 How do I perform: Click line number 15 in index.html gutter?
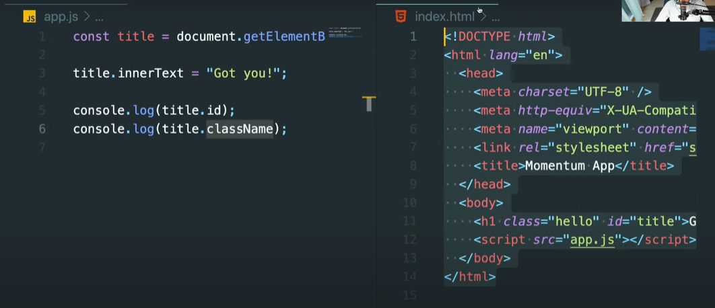pos(410,295)
